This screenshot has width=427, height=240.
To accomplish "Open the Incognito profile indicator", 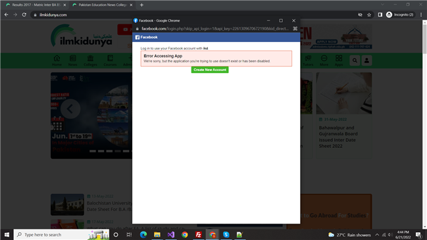I will coord(400,14).
